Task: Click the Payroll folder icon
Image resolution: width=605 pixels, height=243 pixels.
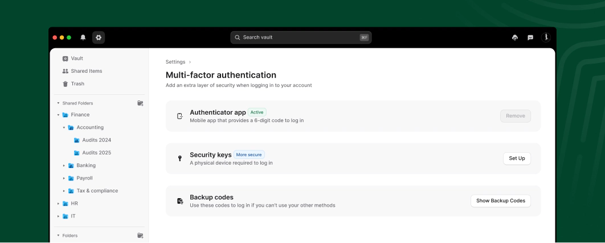Action: pyautogui.click(x=71, y=178)
